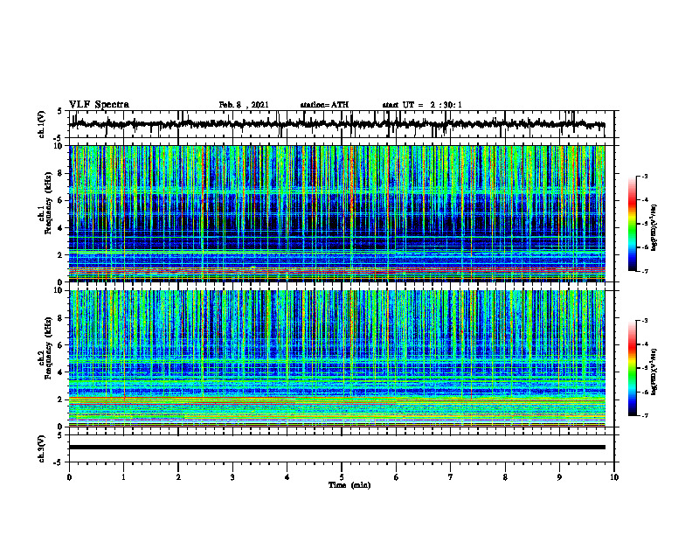The width and height of the screenshot is (692, 535).
Task: Click the "8" kHz tick on ch.1 axis
Action: tap(61, 173)
